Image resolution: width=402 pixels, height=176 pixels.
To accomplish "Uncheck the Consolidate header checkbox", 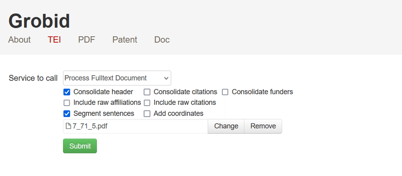I will pyautogui.click(x=67, y=92).
